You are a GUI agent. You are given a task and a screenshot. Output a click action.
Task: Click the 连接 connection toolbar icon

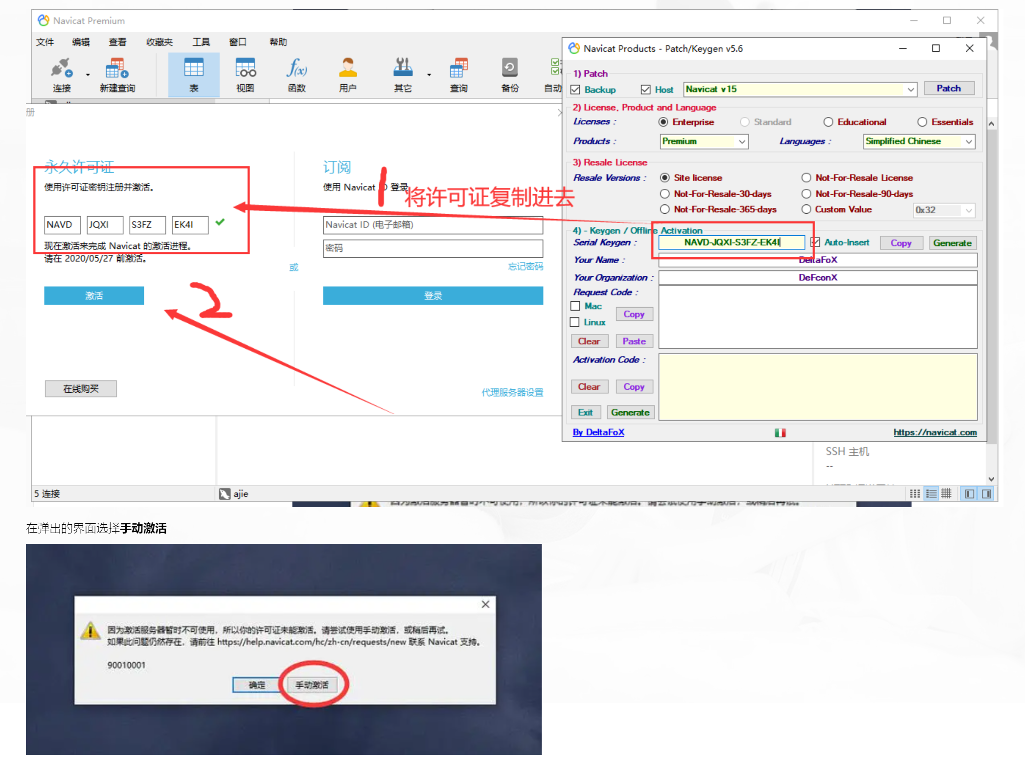[x=62, y=74]
